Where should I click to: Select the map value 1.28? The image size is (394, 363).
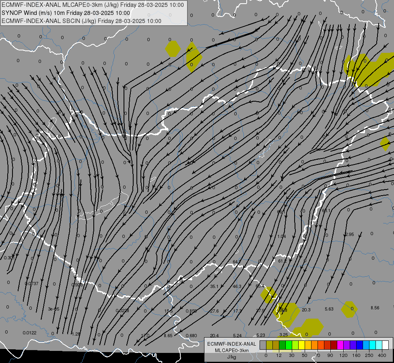[76, 334]
